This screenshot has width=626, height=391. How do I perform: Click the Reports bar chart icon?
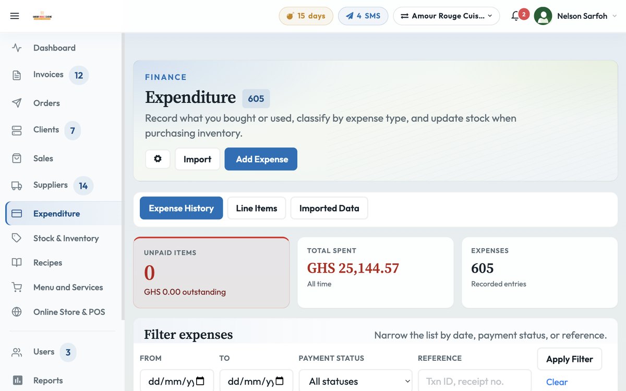coord(17,381)
